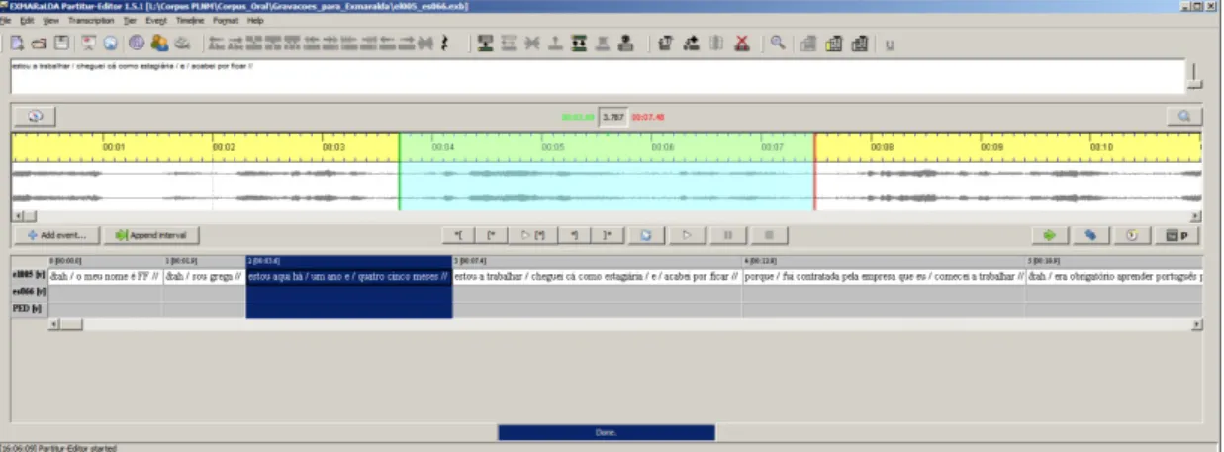Click the green-and-black tier icon
The image size is (1224, 452).
pyautogui.click(x=581, y=43)
